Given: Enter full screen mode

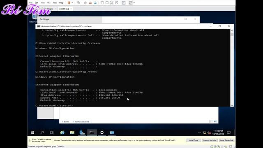Looking at the screenshot, I should coord(112,3).
